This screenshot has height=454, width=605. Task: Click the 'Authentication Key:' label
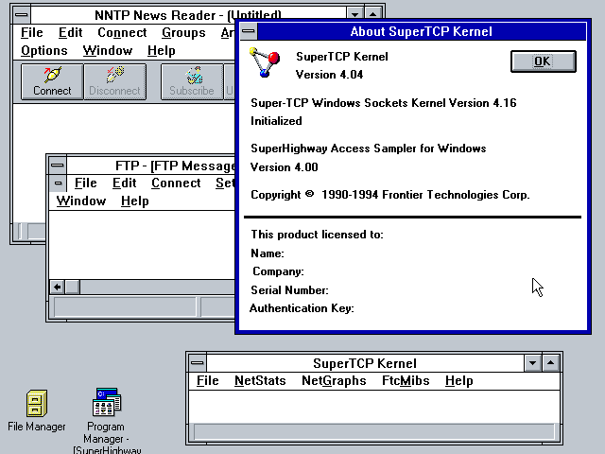point(302,308)
